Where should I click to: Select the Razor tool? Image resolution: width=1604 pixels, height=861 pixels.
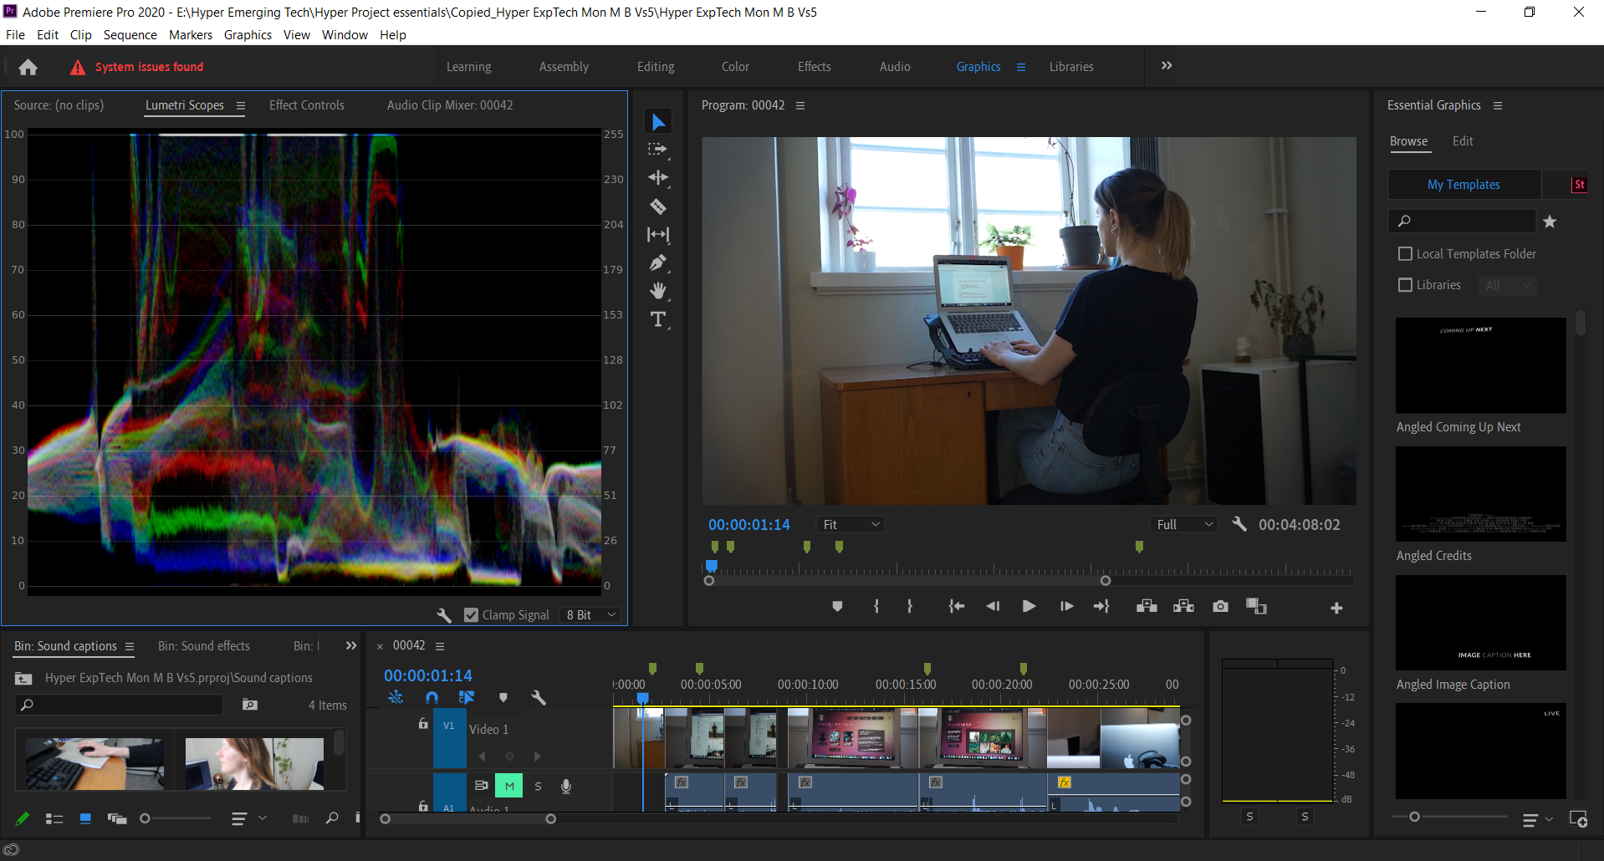(658, 206)
